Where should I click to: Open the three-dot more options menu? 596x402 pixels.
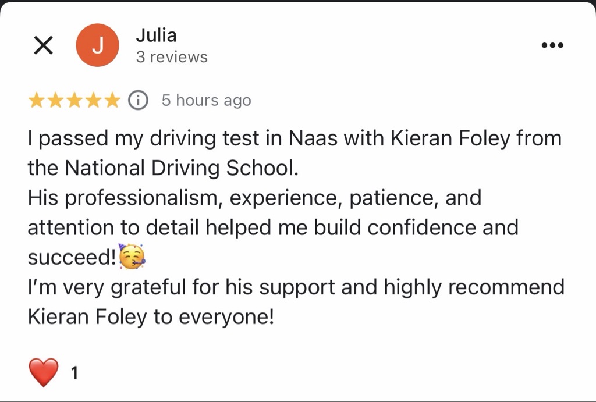pos(552,45)
